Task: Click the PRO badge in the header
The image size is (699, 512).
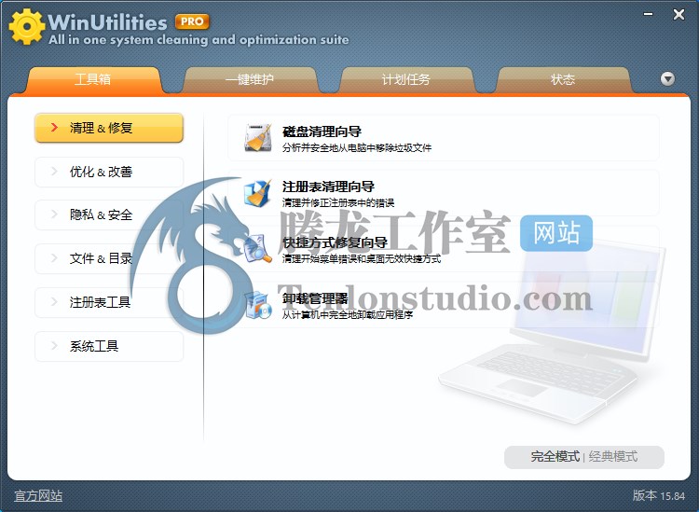Action: pyautogui.click(x=192, y=21)
